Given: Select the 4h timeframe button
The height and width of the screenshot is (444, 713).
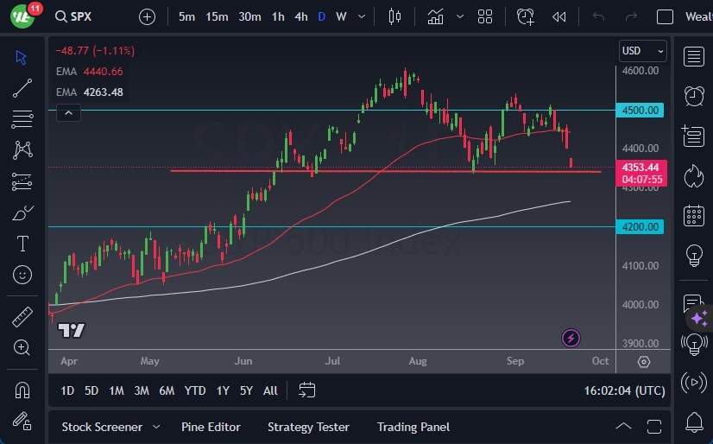Looking at the screenshot, I should click(x=300, y=16).
